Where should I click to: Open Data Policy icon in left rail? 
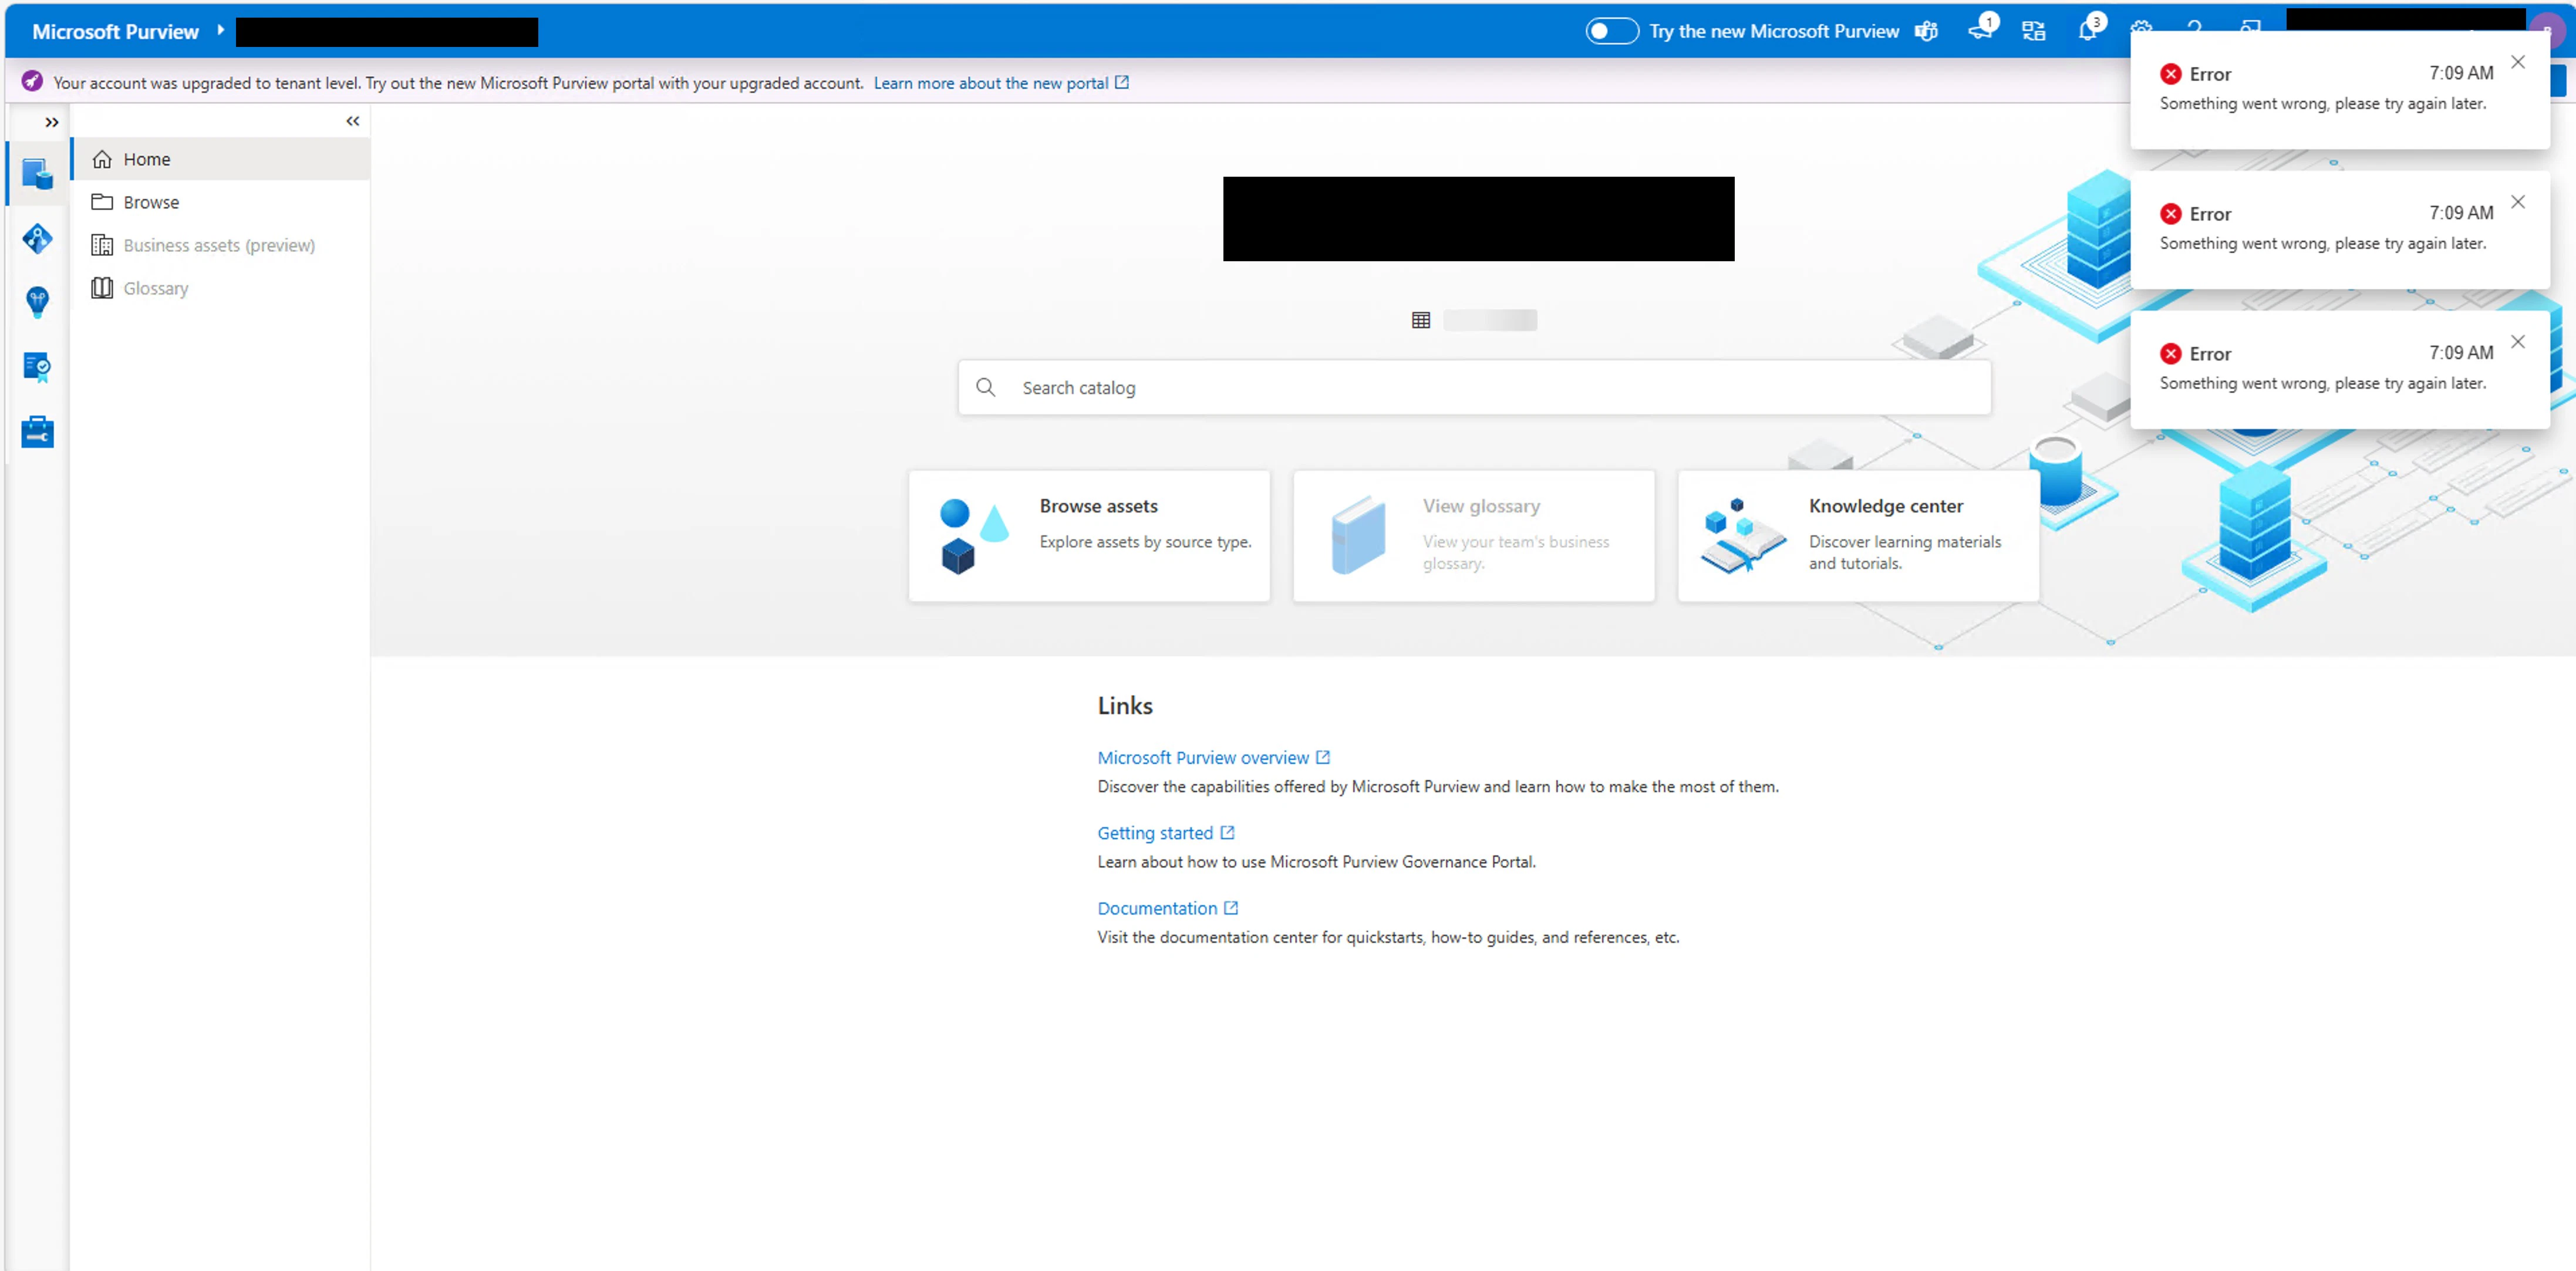coord(37,367)
